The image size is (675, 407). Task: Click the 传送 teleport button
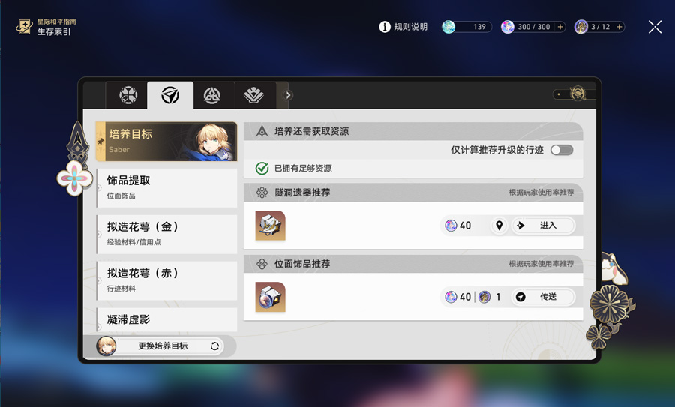click(543, 296)
